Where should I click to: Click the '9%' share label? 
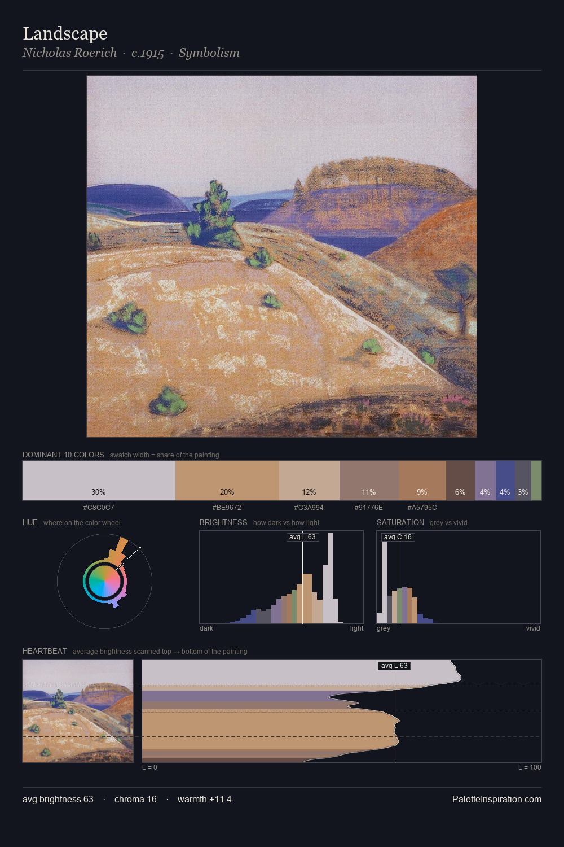tap(422, 492)
